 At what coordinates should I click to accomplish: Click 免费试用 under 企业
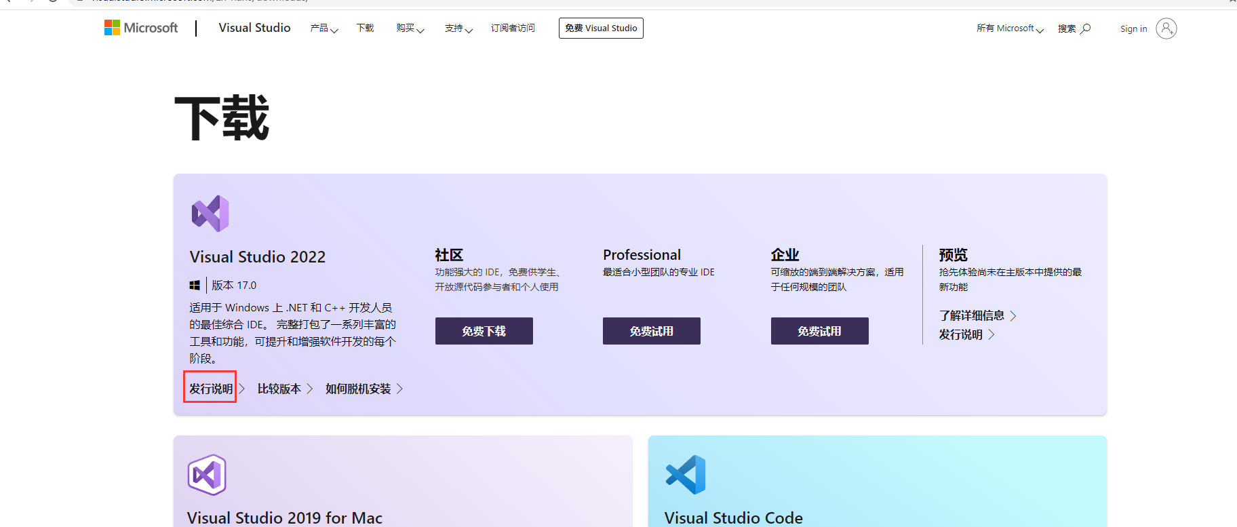coord(820,331)
